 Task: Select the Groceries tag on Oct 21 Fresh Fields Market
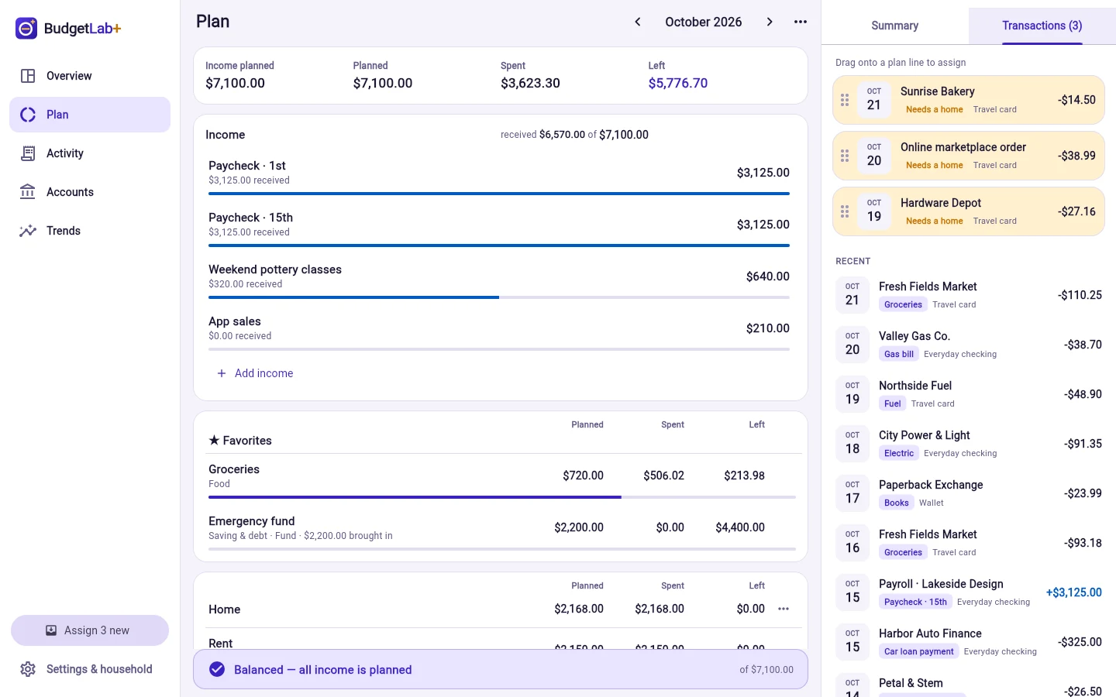click(903, 304)
